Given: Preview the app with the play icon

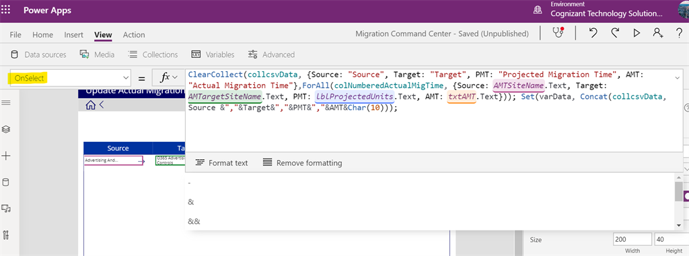Looking at the screenshot, I should [637, 33].
